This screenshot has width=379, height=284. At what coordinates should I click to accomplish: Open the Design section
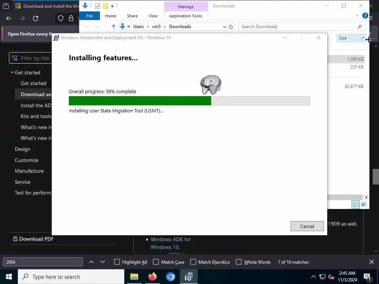23,149
